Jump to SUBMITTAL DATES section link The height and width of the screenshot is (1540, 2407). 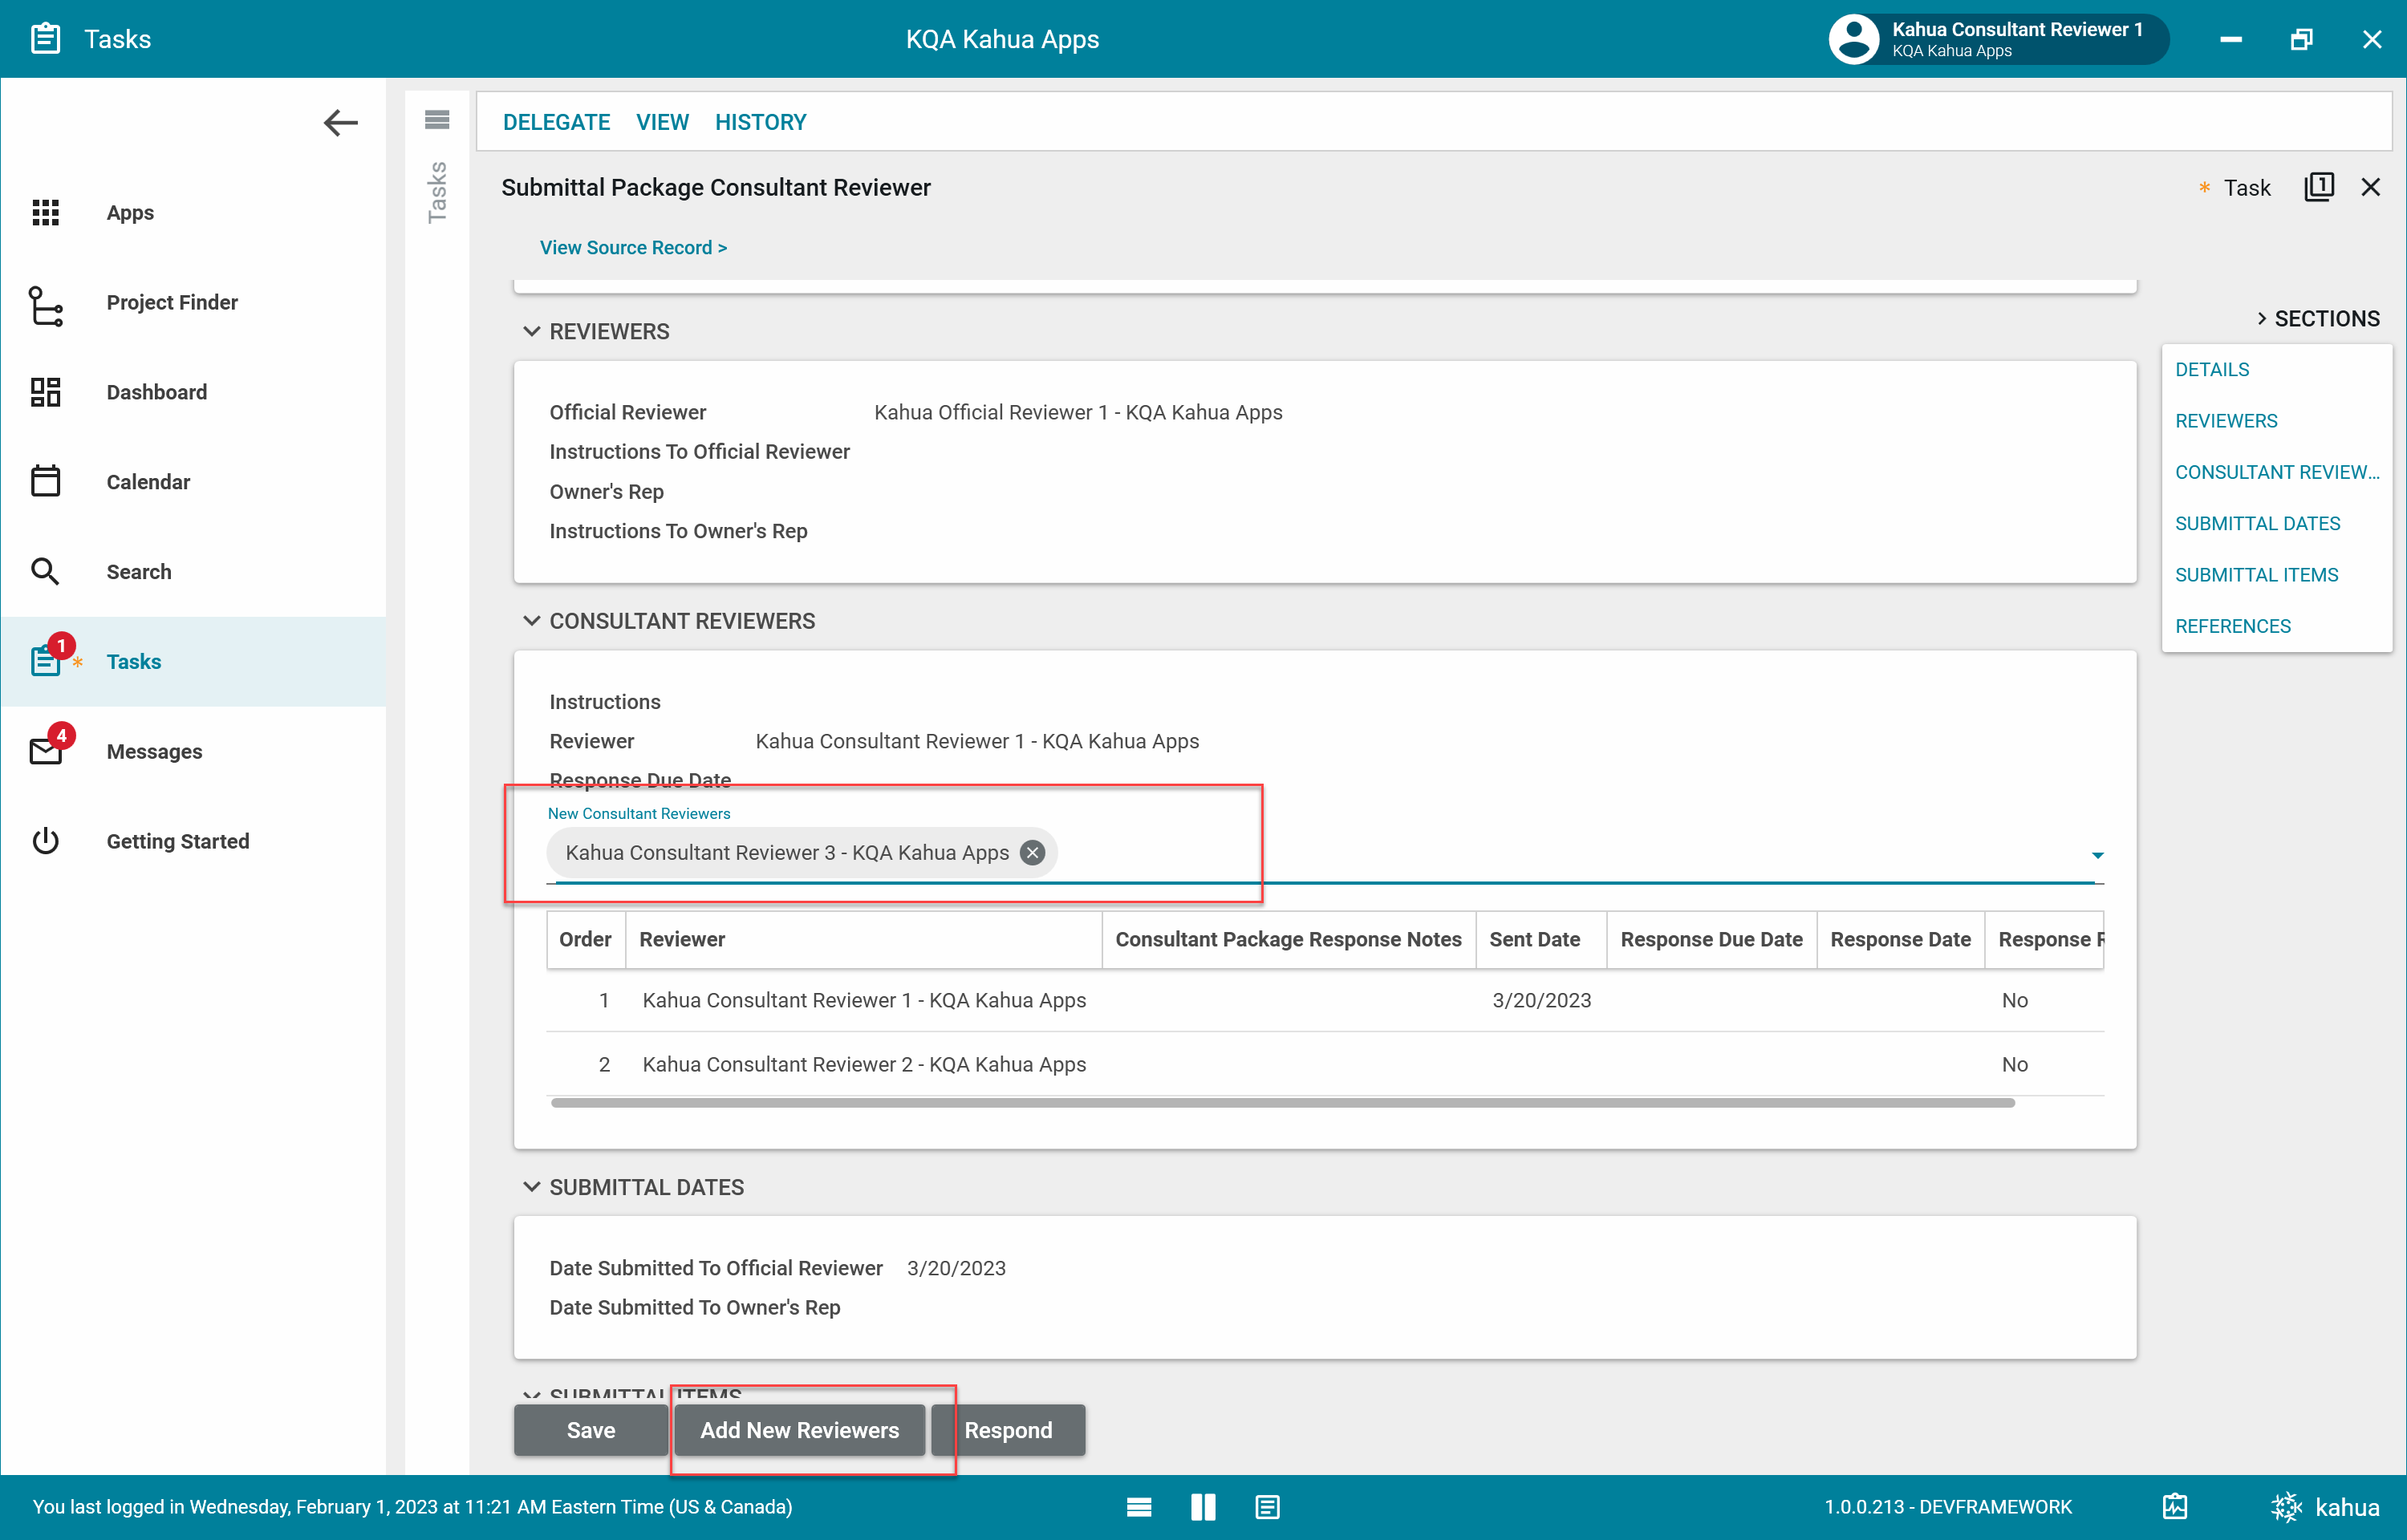[2257, 523]
